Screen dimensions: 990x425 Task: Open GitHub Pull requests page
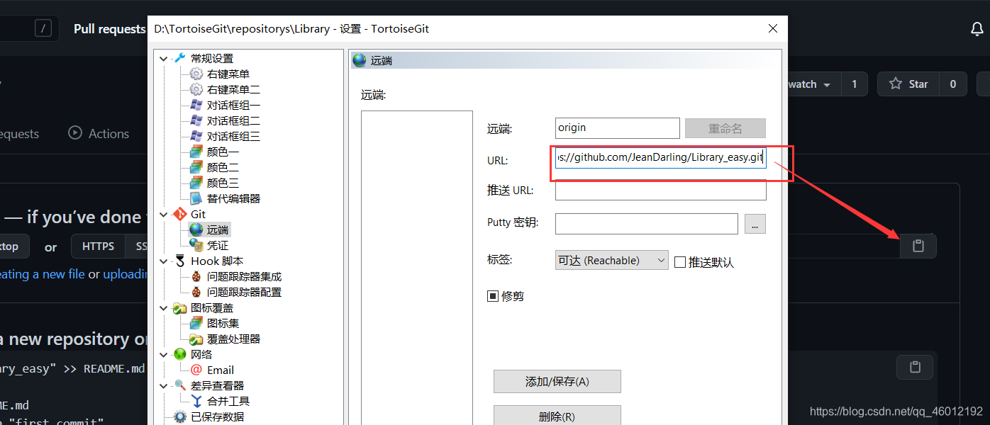point(109,29)
